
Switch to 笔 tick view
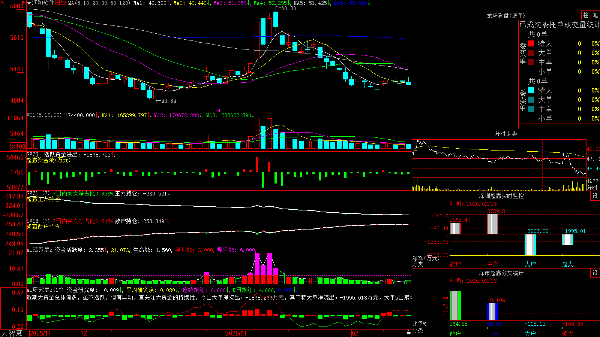point(595,15)
